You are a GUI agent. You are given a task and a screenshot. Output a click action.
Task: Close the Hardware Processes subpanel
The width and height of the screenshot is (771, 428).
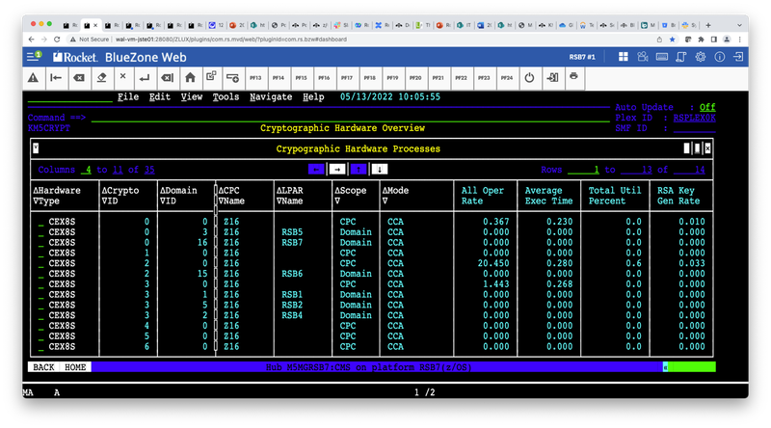pyautogui.click(x=707, y=148)
